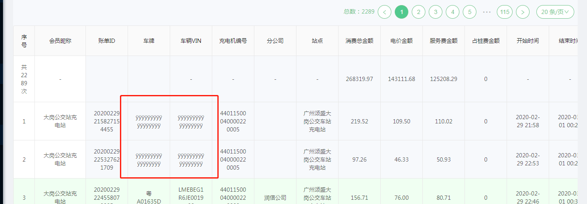Open the 20条/页 page size dropdown
The image size is (587, 204).
pyautogui.click(x=555, y=12)
